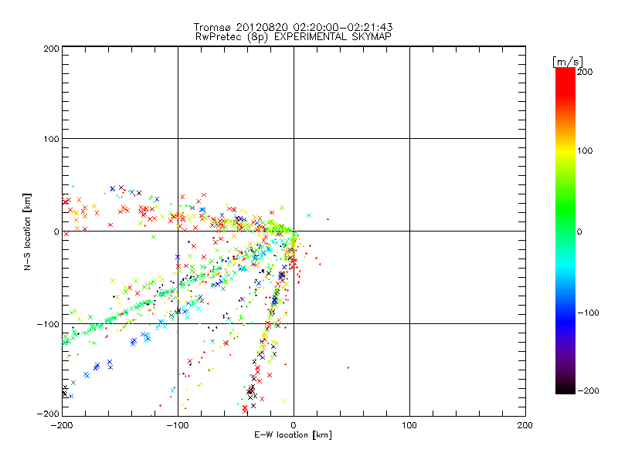The height and width of the screenshot is (463, 618).
Task: Click the y-axis tick label '0'
Action: click(56, 231)
